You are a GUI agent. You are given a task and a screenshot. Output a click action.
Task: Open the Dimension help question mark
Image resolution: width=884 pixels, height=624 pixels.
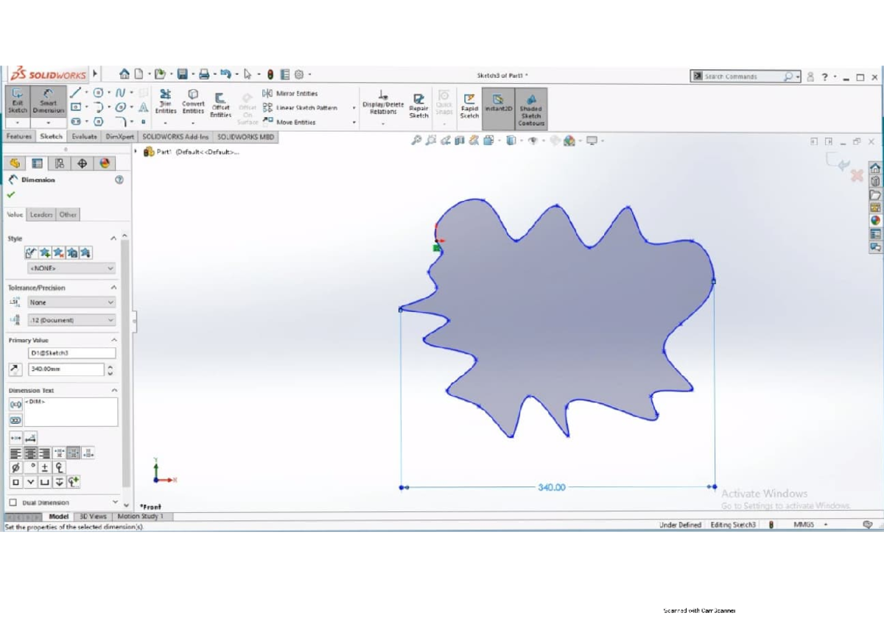click(119, 180)
